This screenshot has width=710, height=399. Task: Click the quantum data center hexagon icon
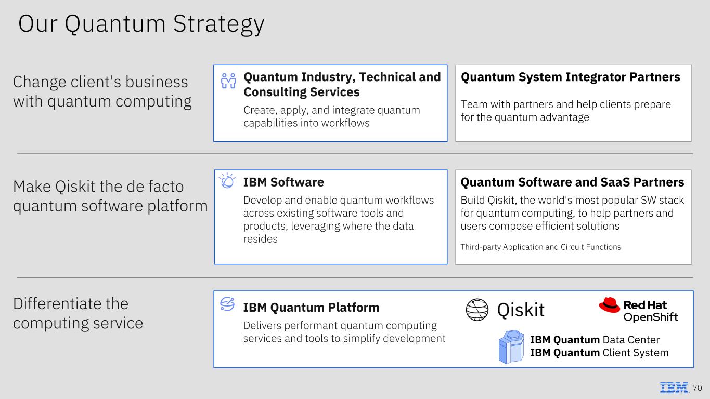[511, 346]
